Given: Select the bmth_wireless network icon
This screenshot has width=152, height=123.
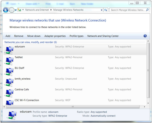Looking at the screenshot, I should 9,83.
